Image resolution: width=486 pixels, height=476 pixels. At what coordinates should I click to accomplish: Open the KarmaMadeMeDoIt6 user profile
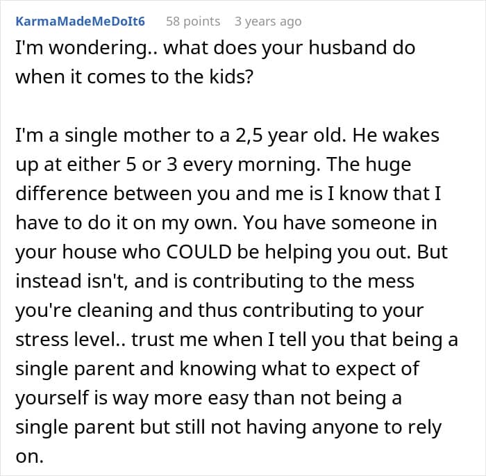coord(80,22)
